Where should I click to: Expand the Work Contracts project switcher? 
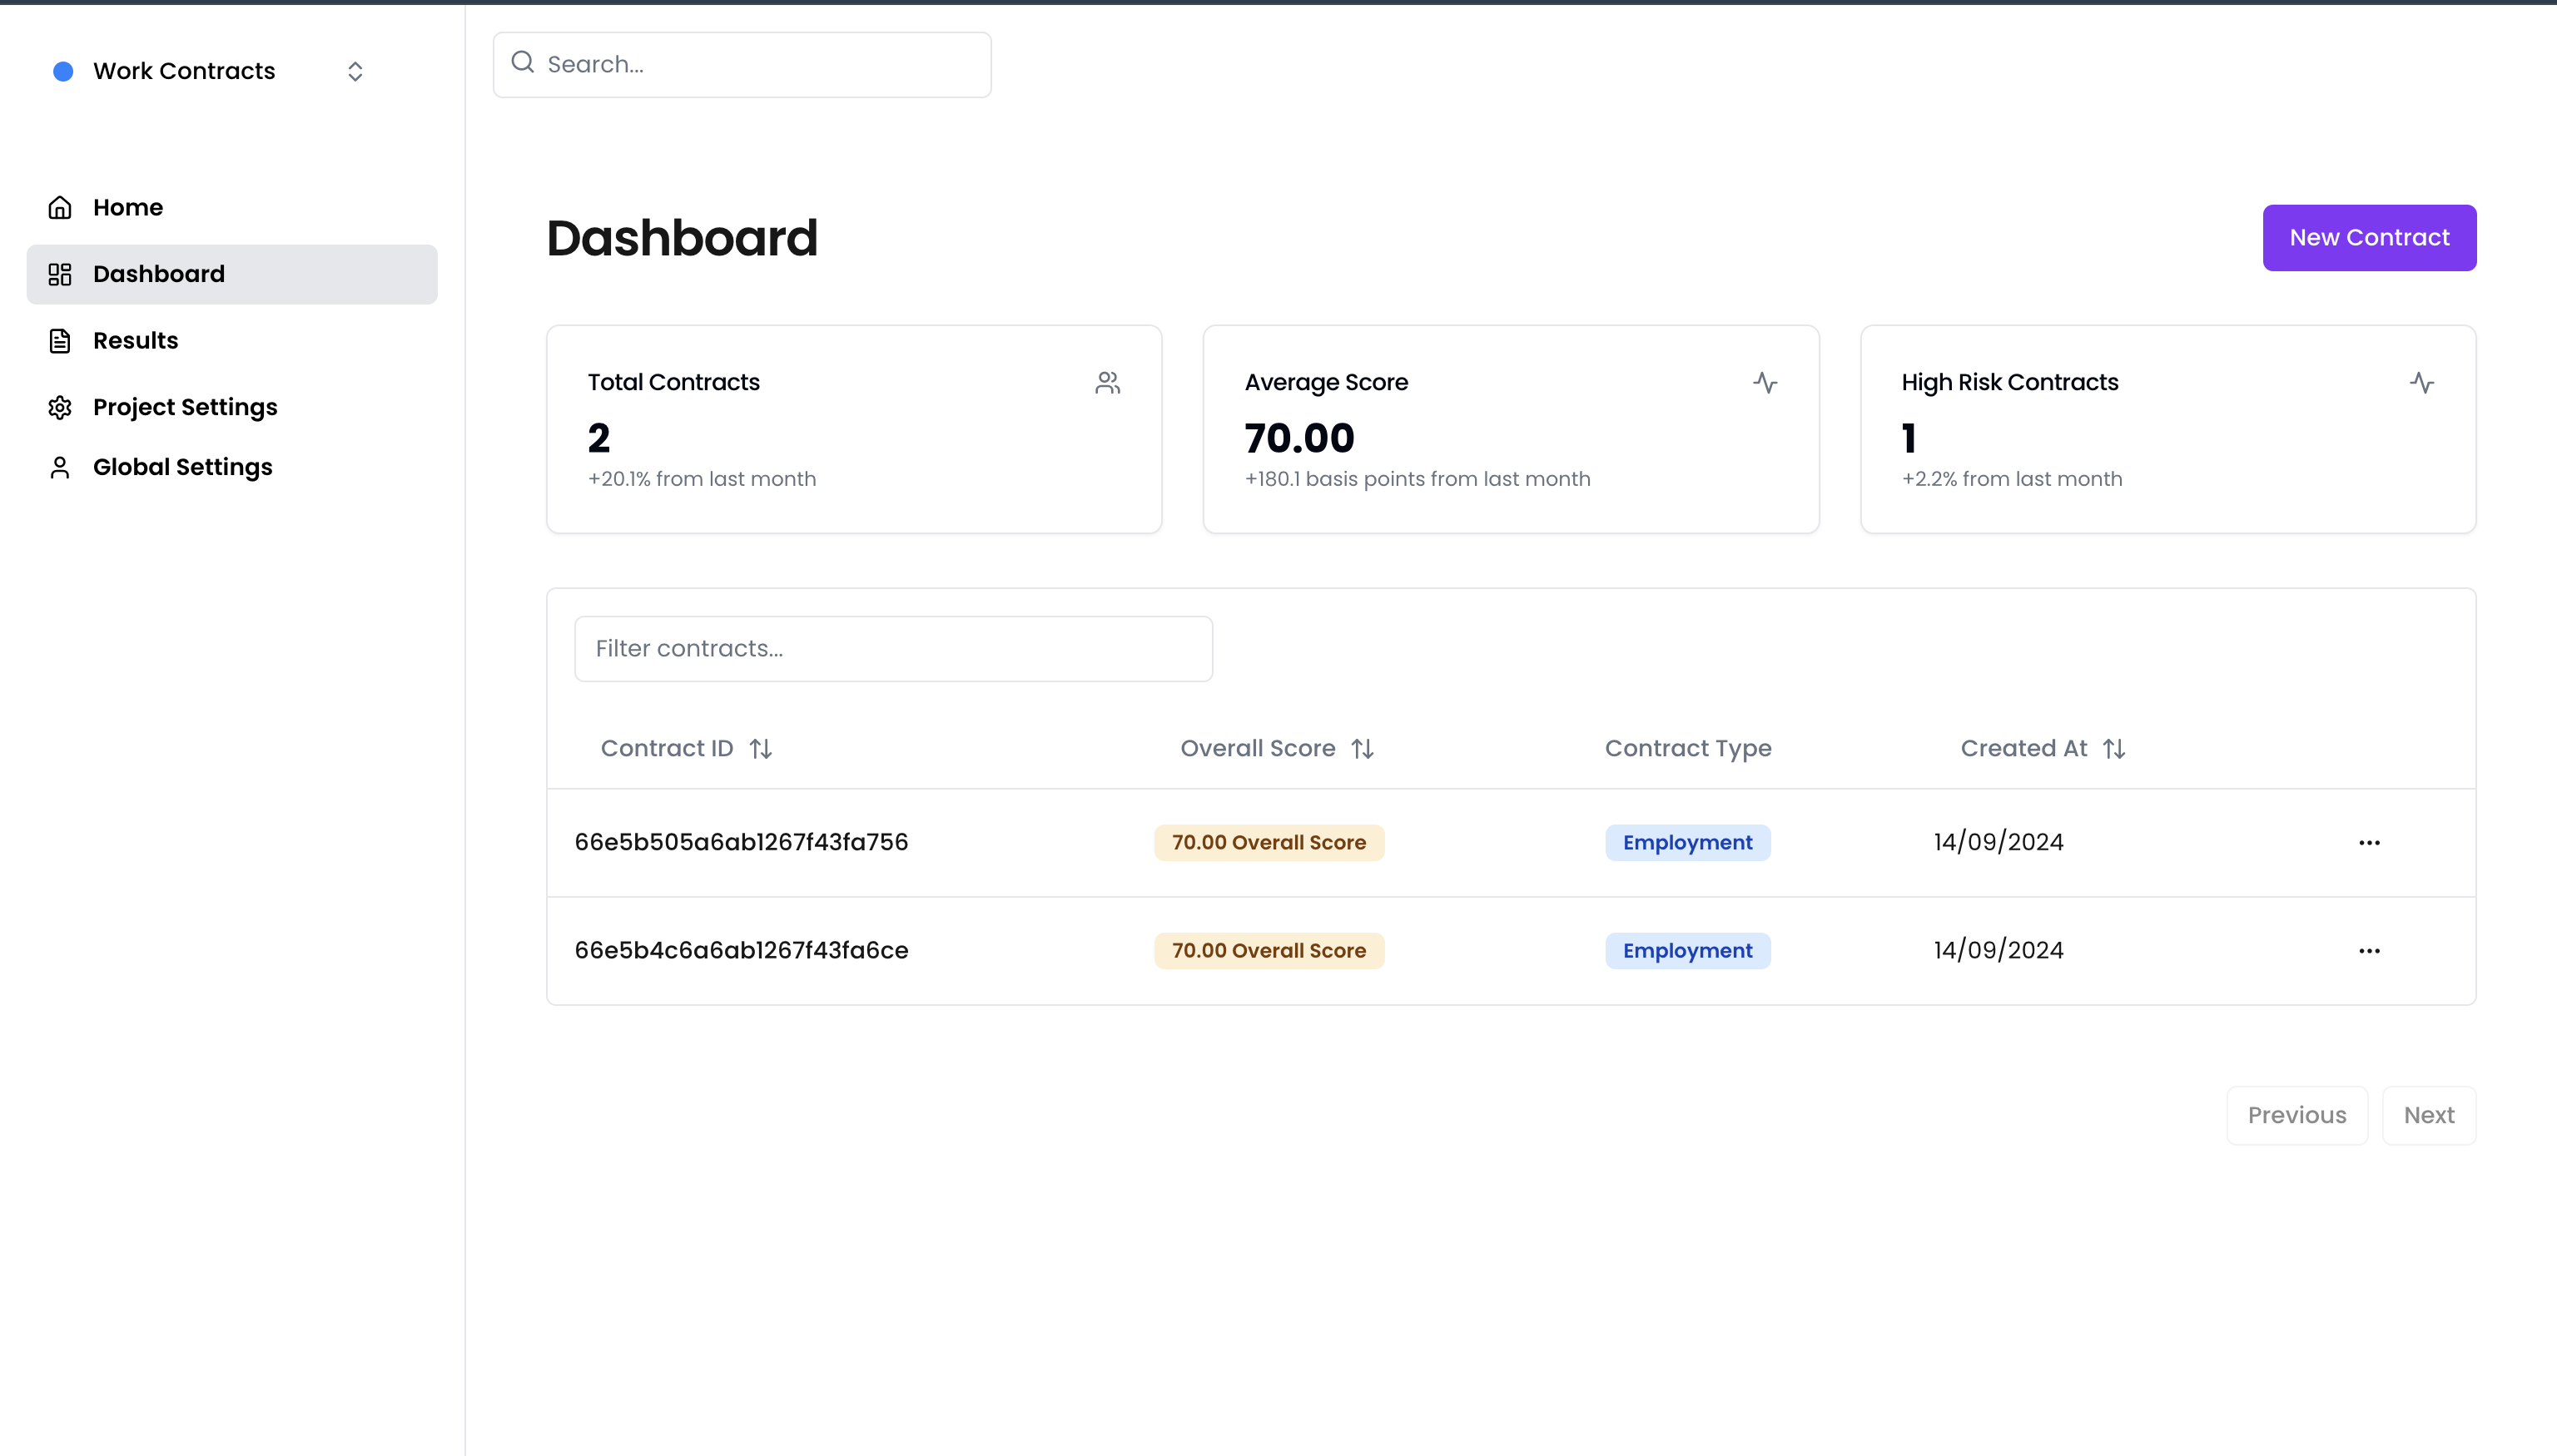click(354, 71)
